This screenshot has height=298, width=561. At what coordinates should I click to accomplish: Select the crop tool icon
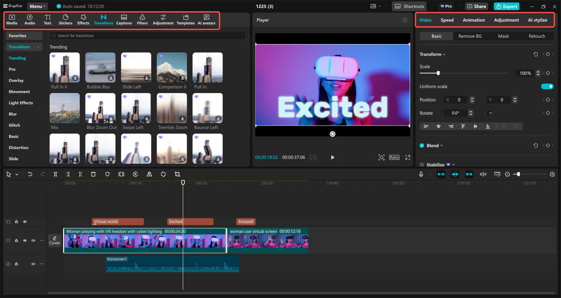click(x=178, y=174)
